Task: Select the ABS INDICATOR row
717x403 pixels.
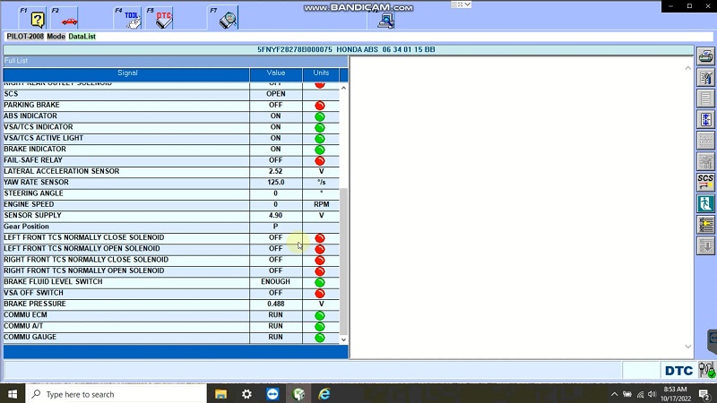Action: (171, 116)
